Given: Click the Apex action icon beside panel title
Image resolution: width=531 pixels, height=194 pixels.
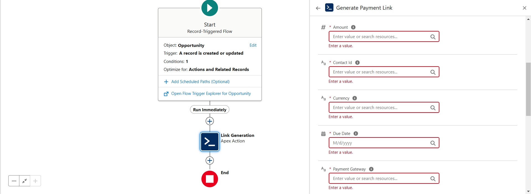Looking at the screenshot, I should 329,7.
